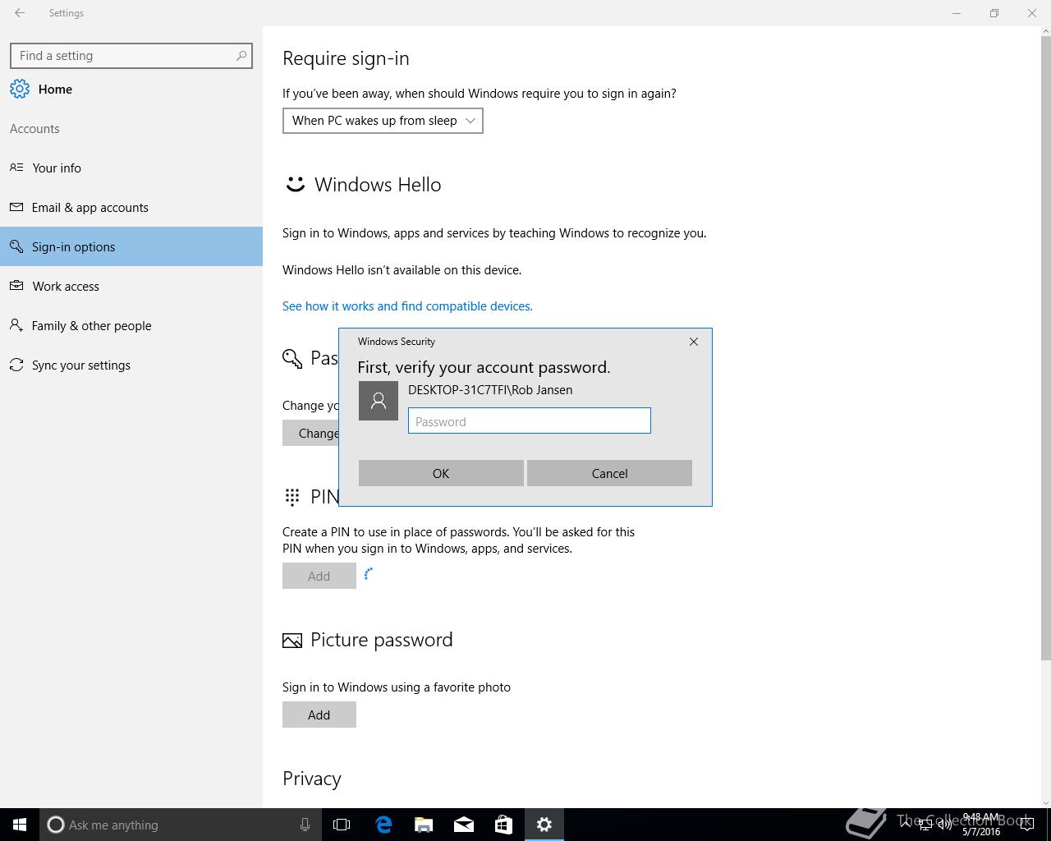
Task: Open Task View on taskbar
Action: (x=342, y=825)
